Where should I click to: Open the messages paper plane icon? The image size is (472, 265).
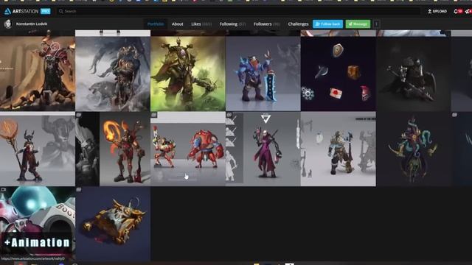point(468,11)
